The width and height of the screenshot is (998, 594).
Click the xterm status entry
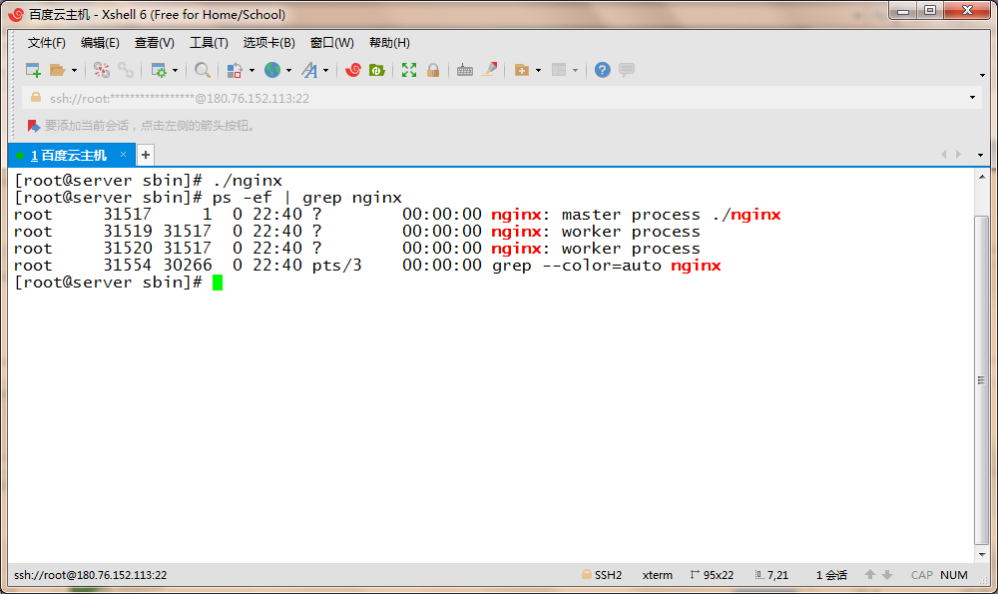658,575
